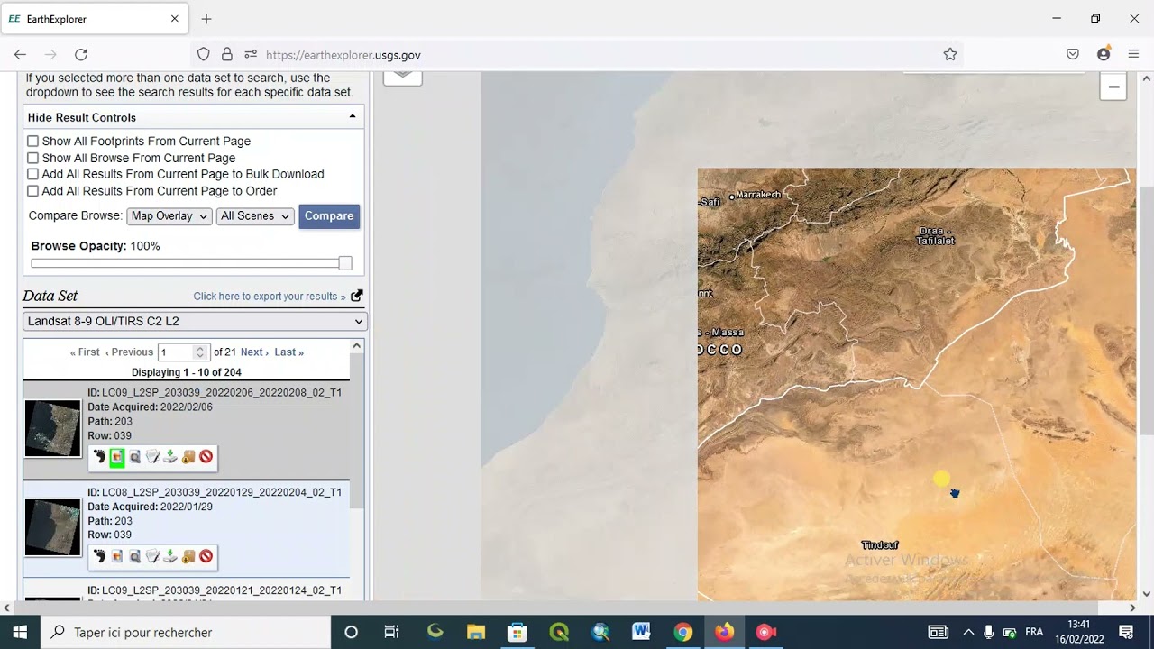Image resolution: width=1154 pixels, height=649 pixels.
Task: Click the Compare button
Action: coord(329,216)
